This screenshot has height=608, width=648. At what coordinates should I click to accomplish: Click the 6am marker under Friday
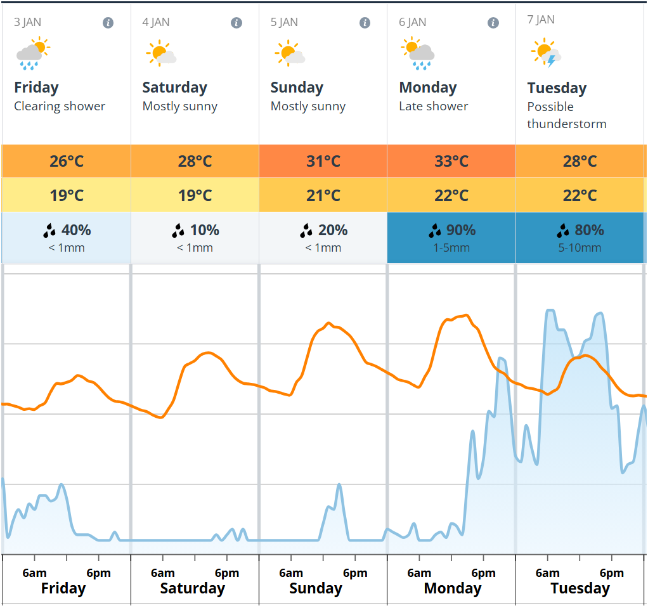pyautogui.click(x=34, y=573)
